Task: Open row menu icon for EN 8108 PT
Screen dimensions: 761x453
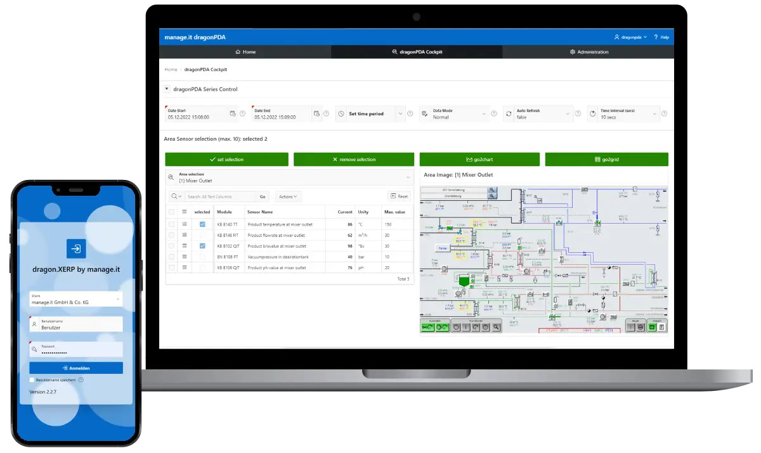Action: click(x=185, y=257)
